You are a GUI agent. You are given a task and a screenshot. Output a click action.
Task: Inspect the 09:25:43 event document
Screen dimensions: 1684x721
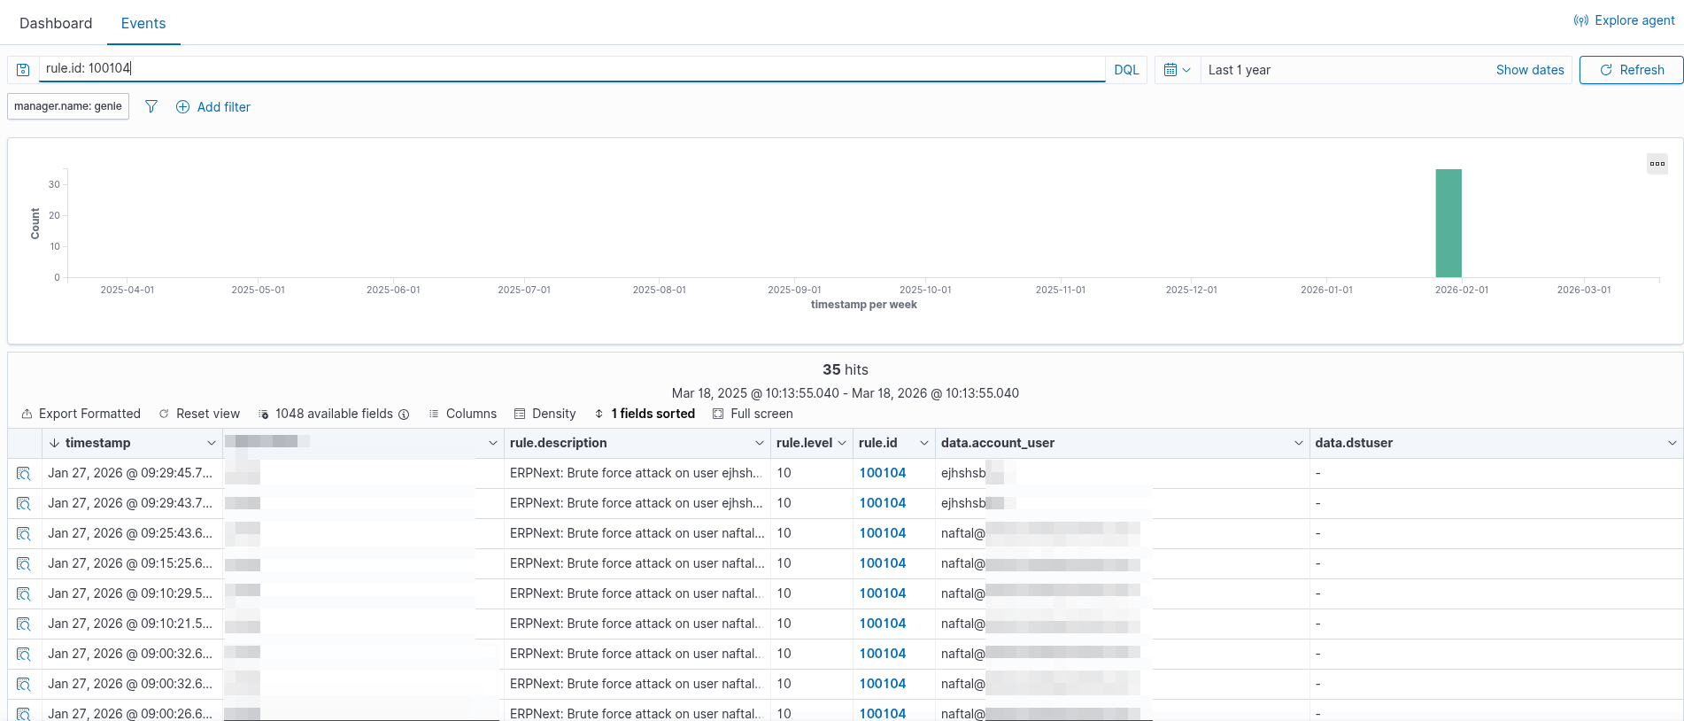[x=24, y=534]
